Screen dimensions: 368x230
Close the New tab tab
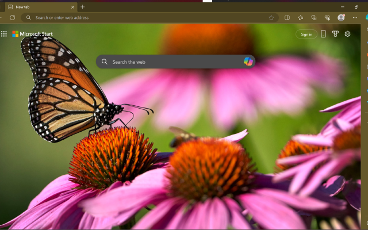(x=72, y=7)
